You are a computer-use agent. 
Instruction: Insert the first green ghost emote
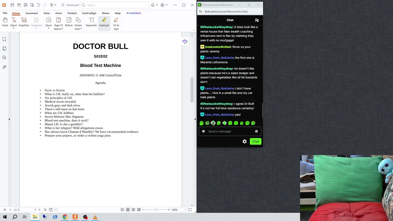tap(202, 123)
